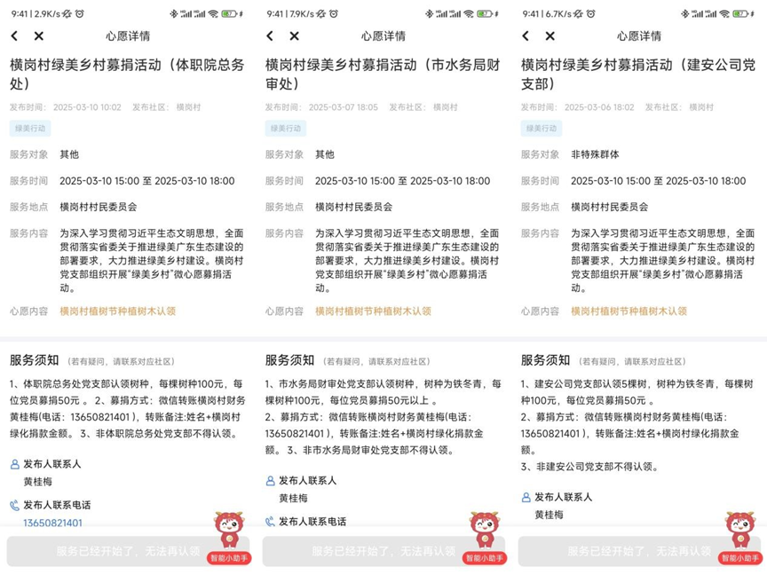Tap 绿美行动 tag under 体职院总务处 title
767x575 pixels.
pyautogui.click(x=28, y=128)
